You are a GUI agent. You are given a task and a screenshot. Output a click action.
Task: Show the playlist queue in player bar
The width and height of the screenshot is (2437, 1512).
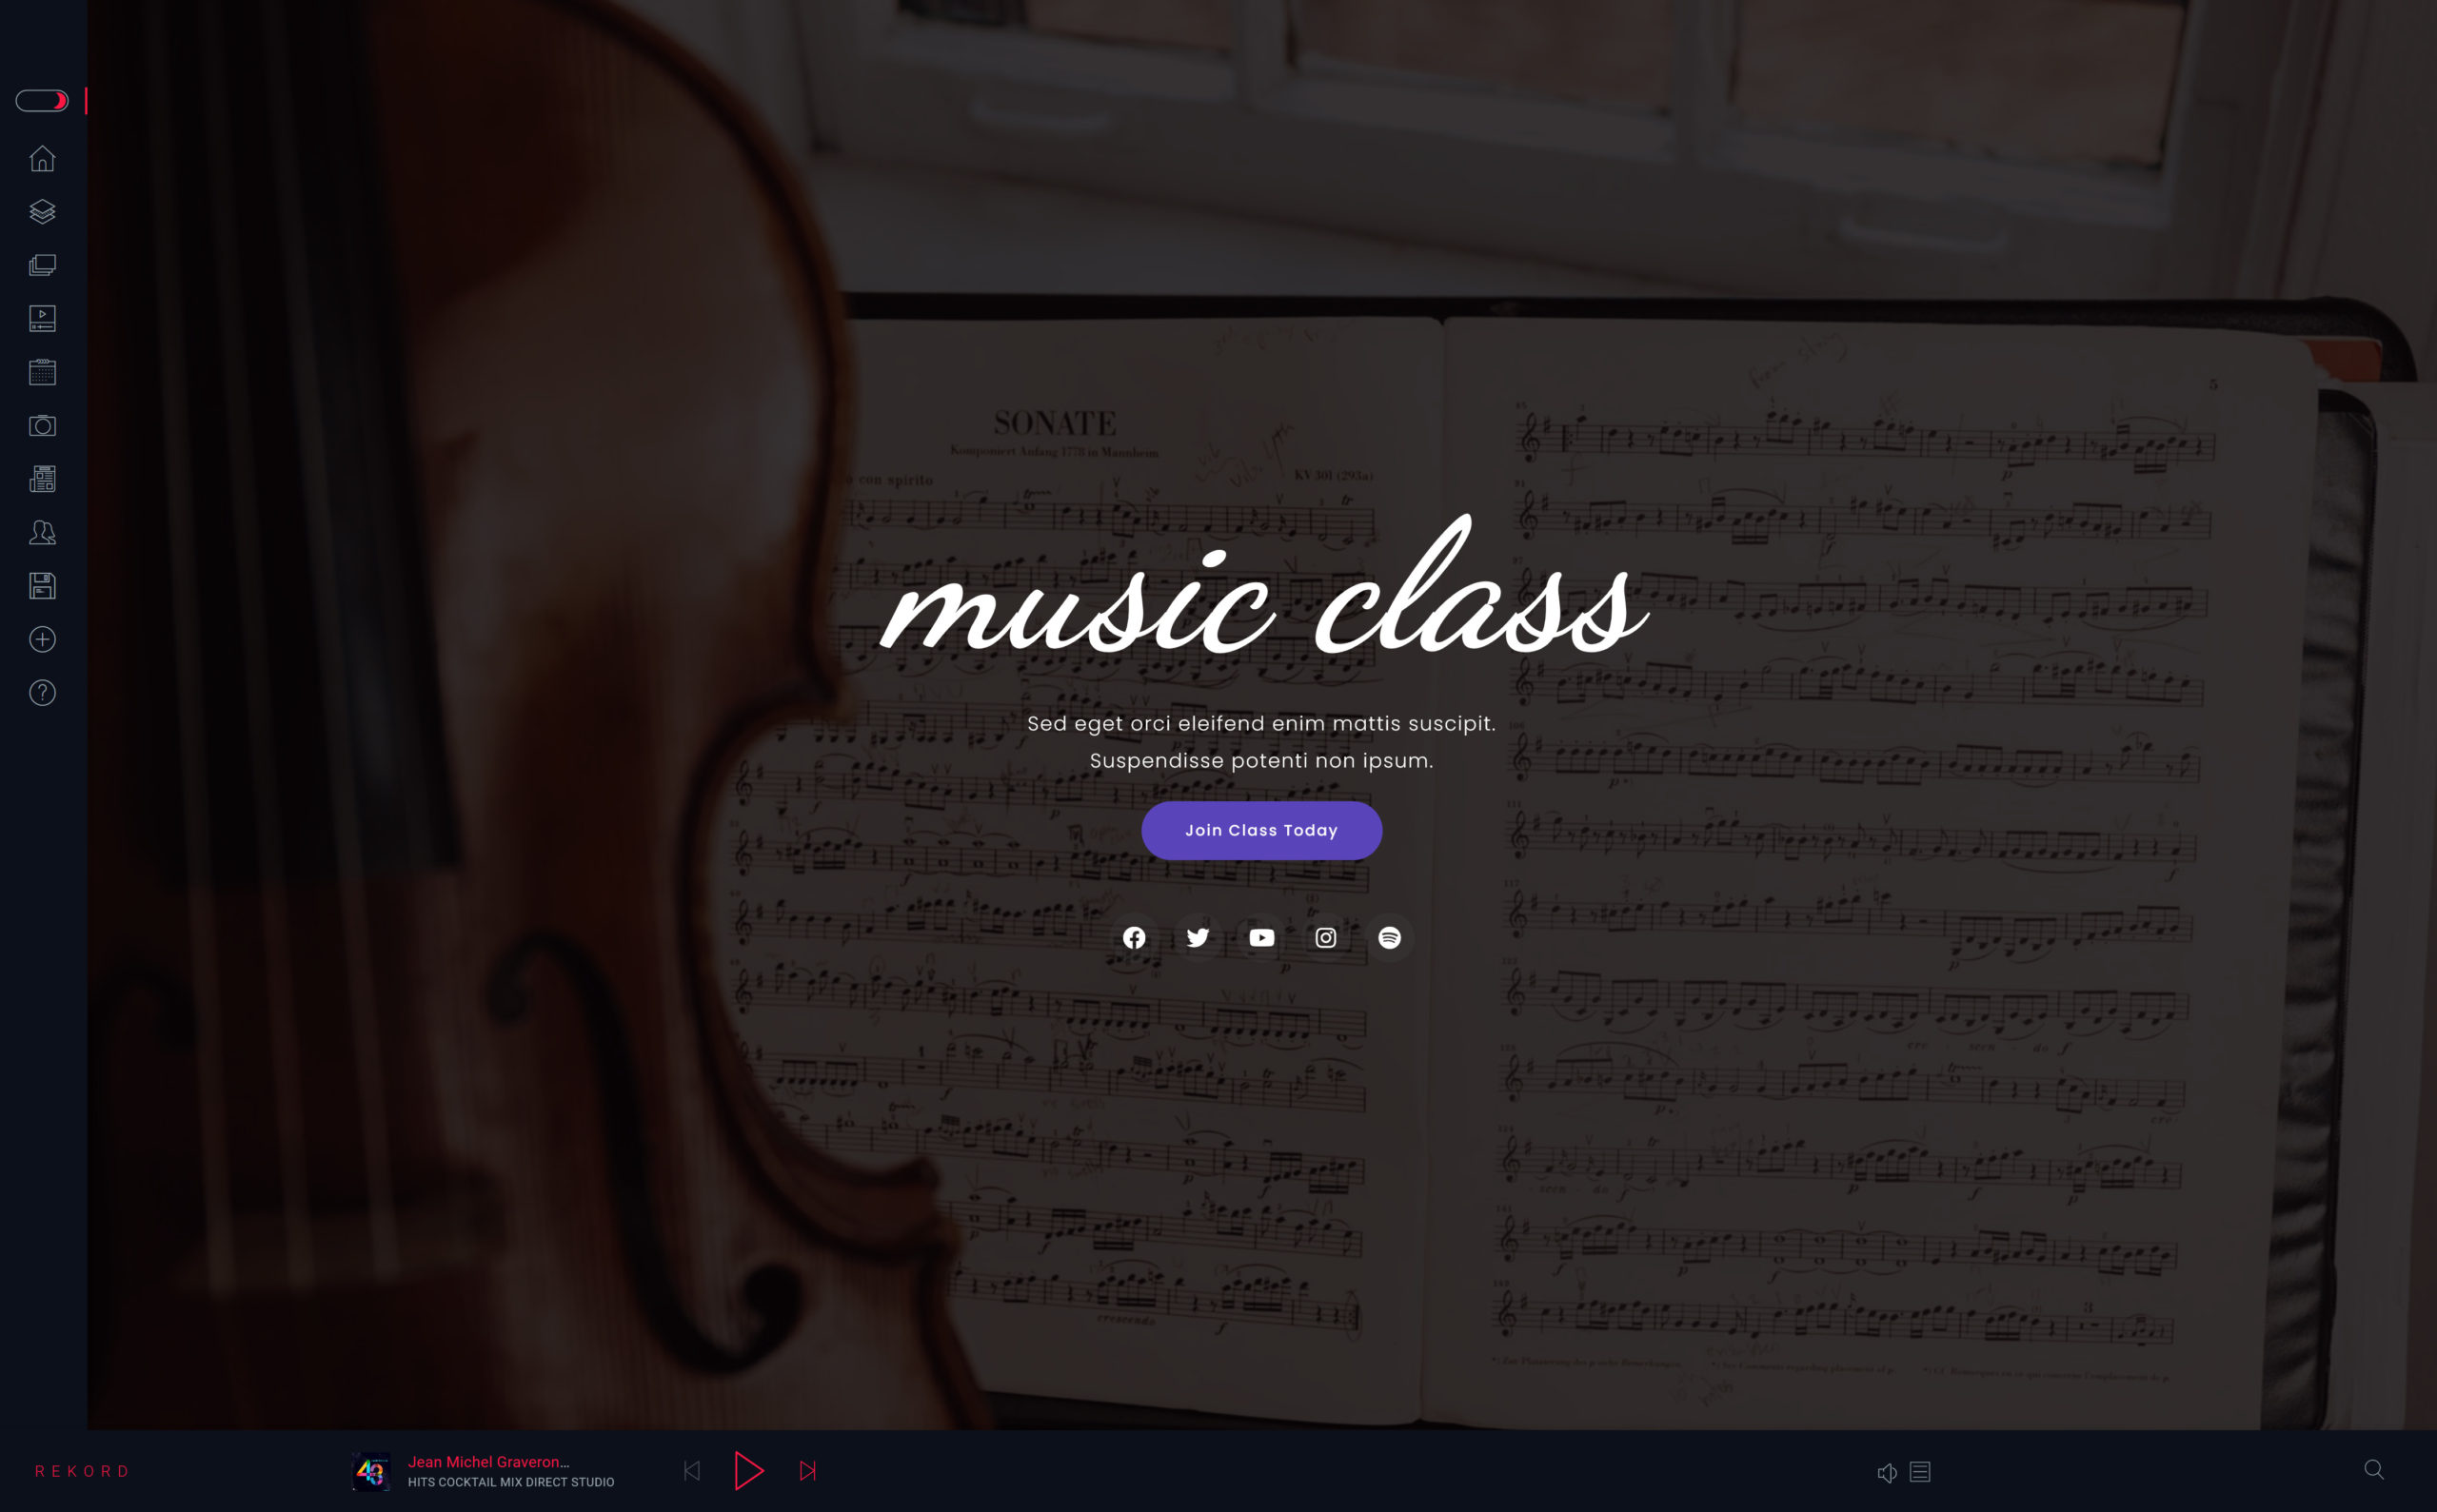coord(1920,1472)
